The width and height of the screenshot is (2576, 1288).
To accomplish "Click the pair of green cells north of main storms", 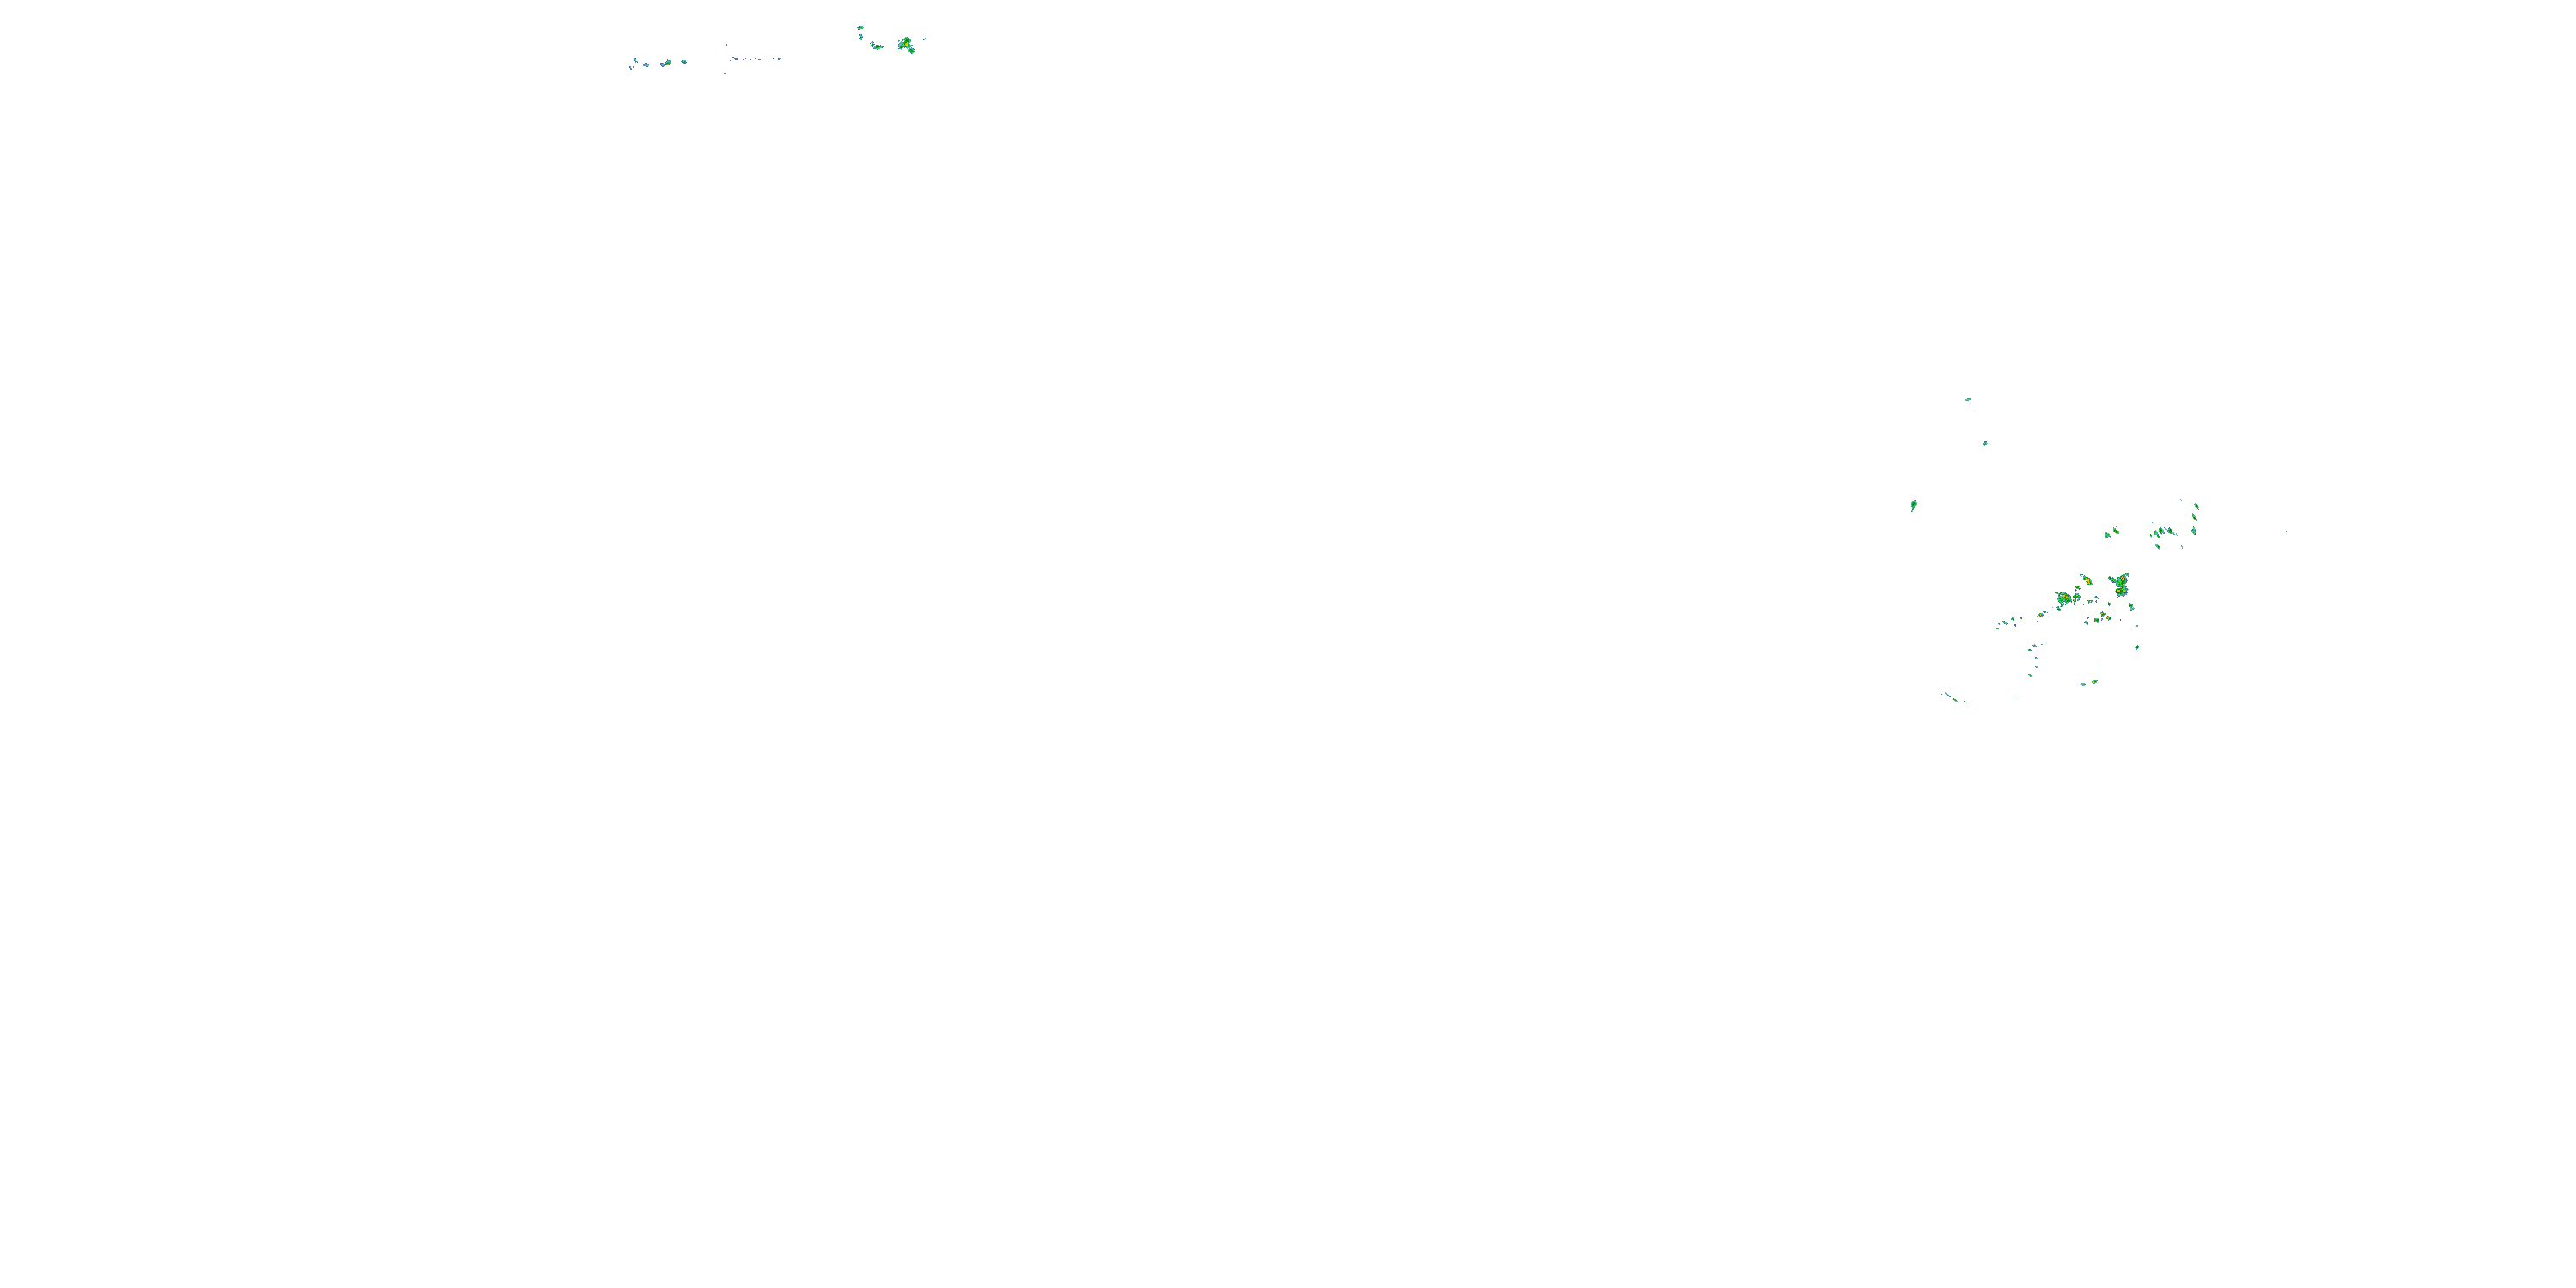I will tap(2112, 533).
